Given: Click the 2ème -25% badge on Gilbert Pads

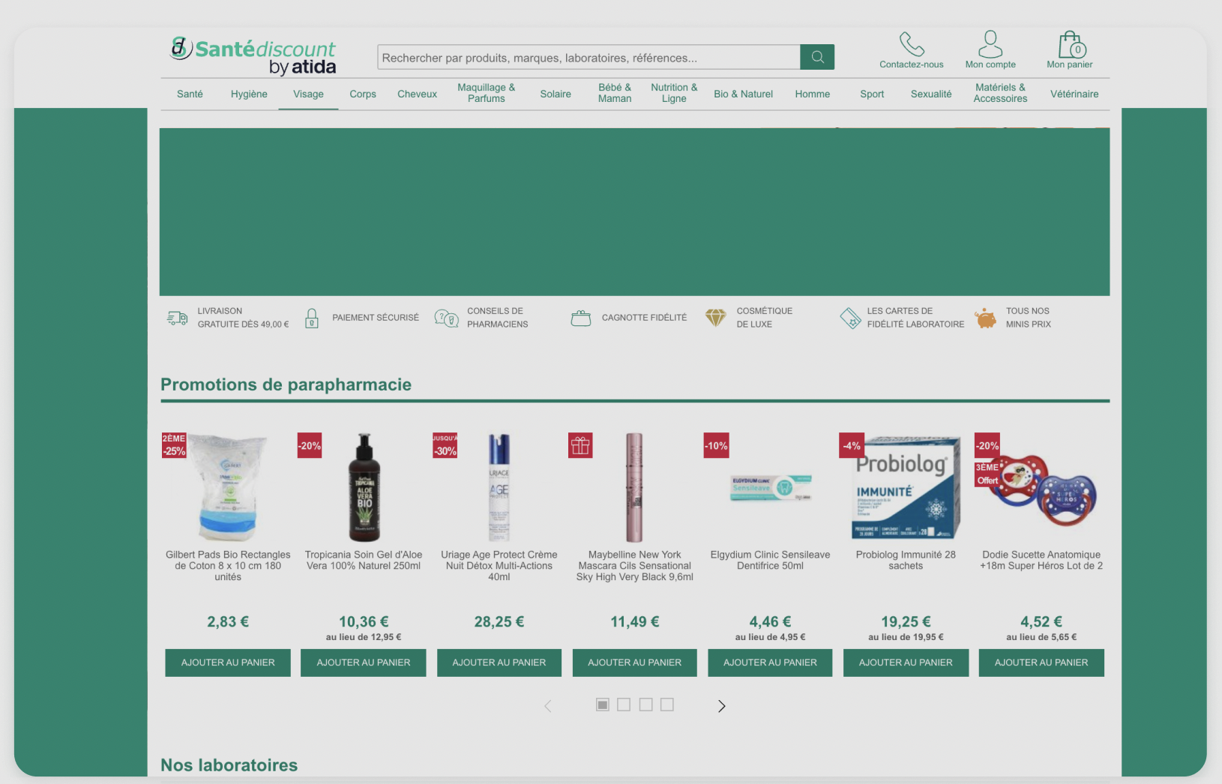Looking at the screenshot, I should (174, 445).
